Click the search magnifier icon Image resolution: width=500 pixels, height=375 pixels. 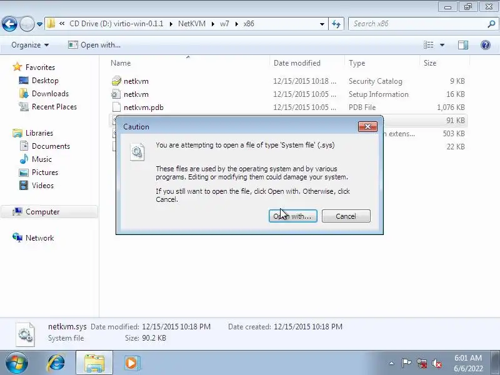[x=491, y=24]
